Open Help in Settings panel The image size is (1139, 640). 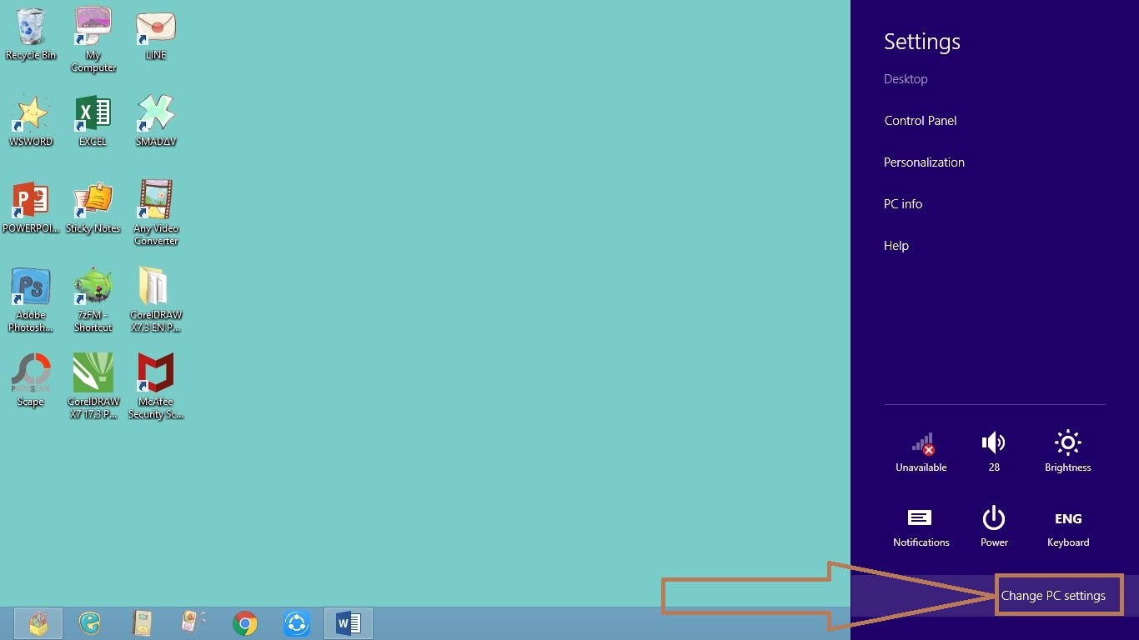click(896, 246)
